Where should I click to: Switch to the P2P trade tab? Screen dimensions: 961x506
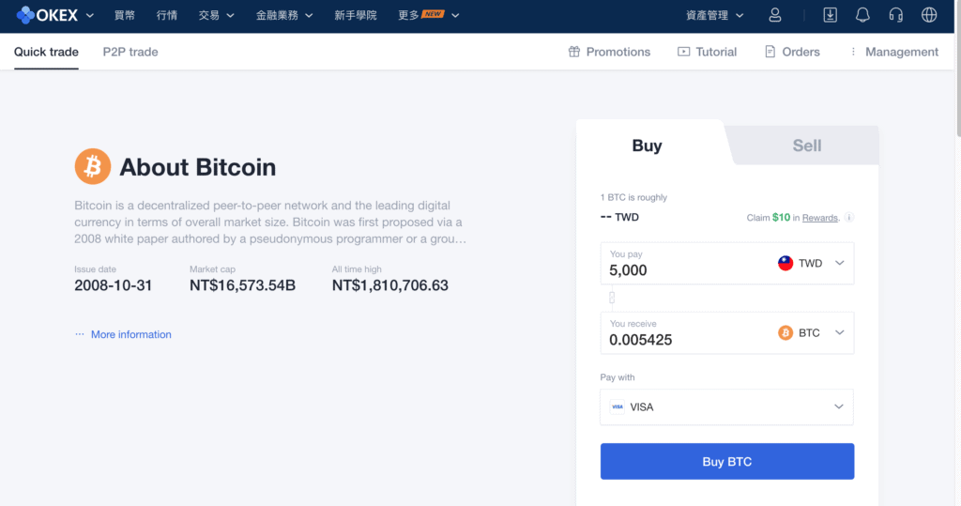click(x=130, y=53)
